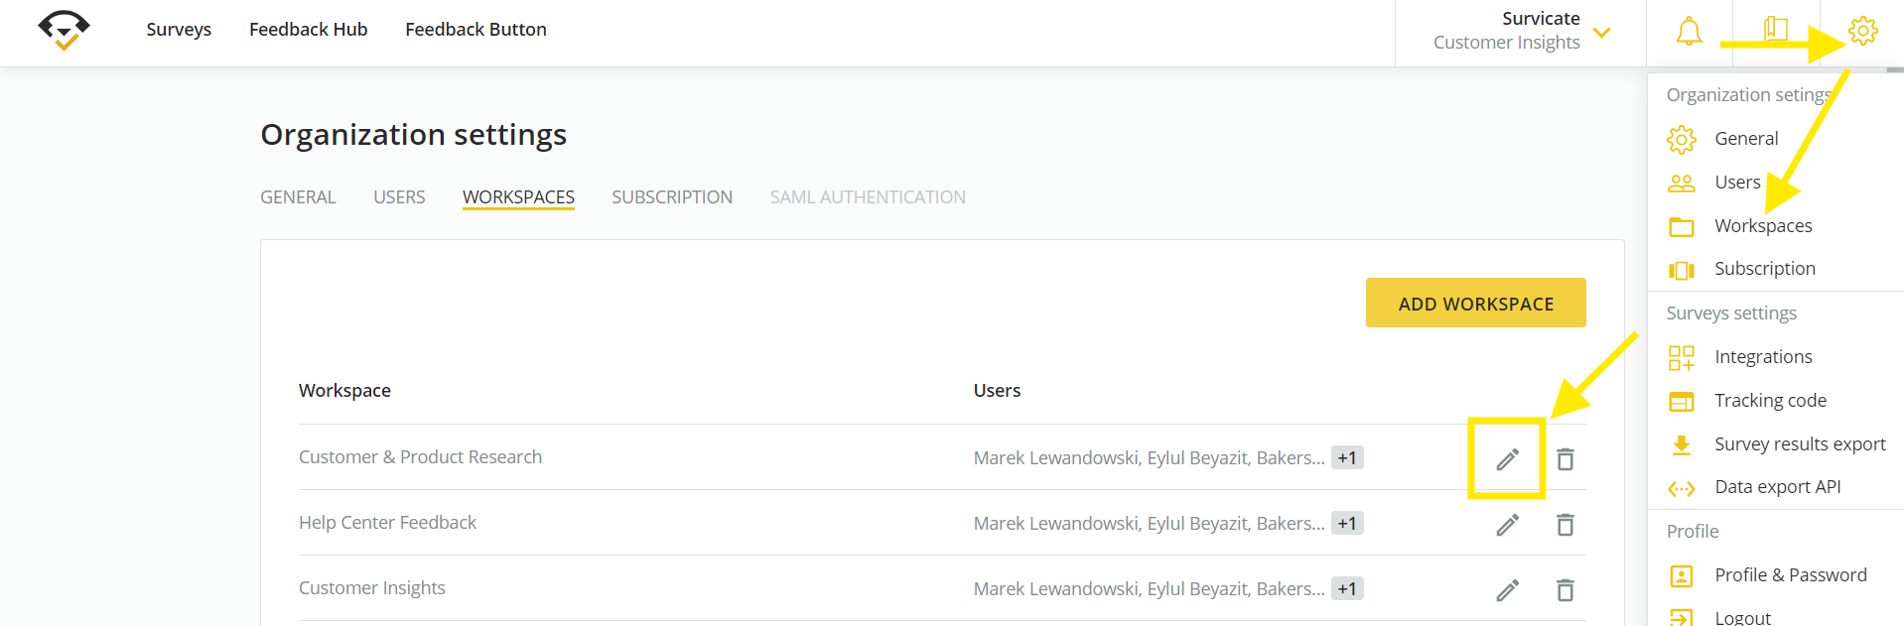Open the Survicate Customer Insights workspace selector
Screen dimensions: 1904x626
click(x=1521, y=31)
